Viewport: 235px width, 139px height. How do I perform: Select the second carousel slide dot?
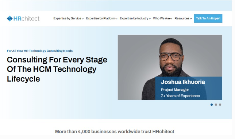pos(216,105)
